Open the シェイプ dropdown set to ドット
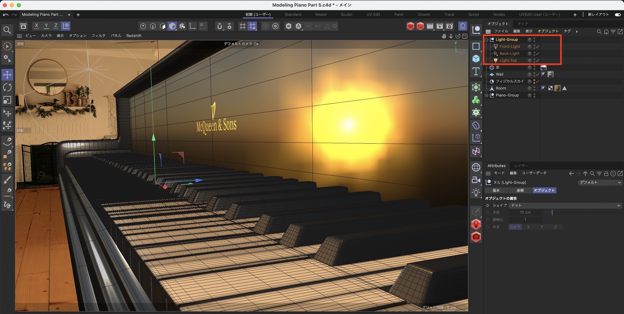Viewport: 624px width, 314px height. [x=565, y=206]
